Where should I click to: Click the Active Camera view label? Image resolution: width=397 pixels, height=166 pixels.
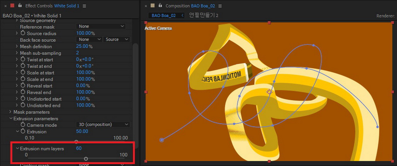[158, 28]
